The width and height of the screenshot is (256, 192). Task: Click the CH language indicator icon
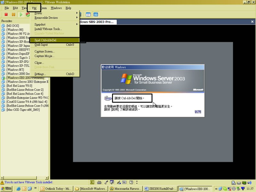click(92, 182)
